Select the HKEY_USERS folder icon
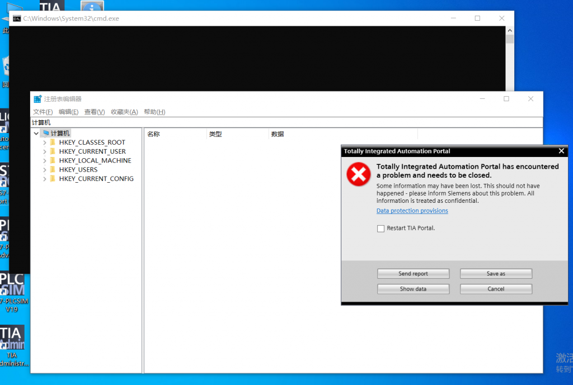 point(53,169)
